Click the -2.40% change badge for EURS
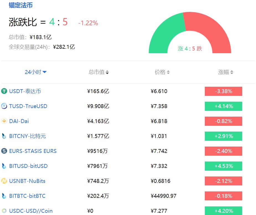This screenshot has width=256, height=215. click(x=223, y=151)
